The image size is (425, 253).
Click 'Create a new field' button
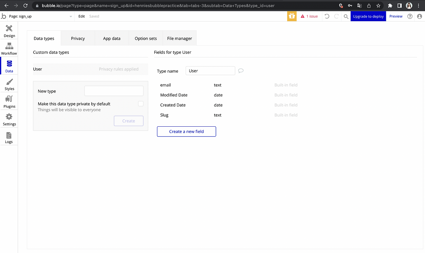tap(187, 131)
